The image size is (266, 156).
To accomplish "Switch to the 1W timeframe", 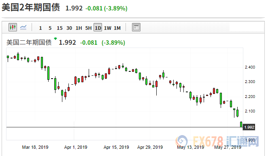I will point(108,28).
